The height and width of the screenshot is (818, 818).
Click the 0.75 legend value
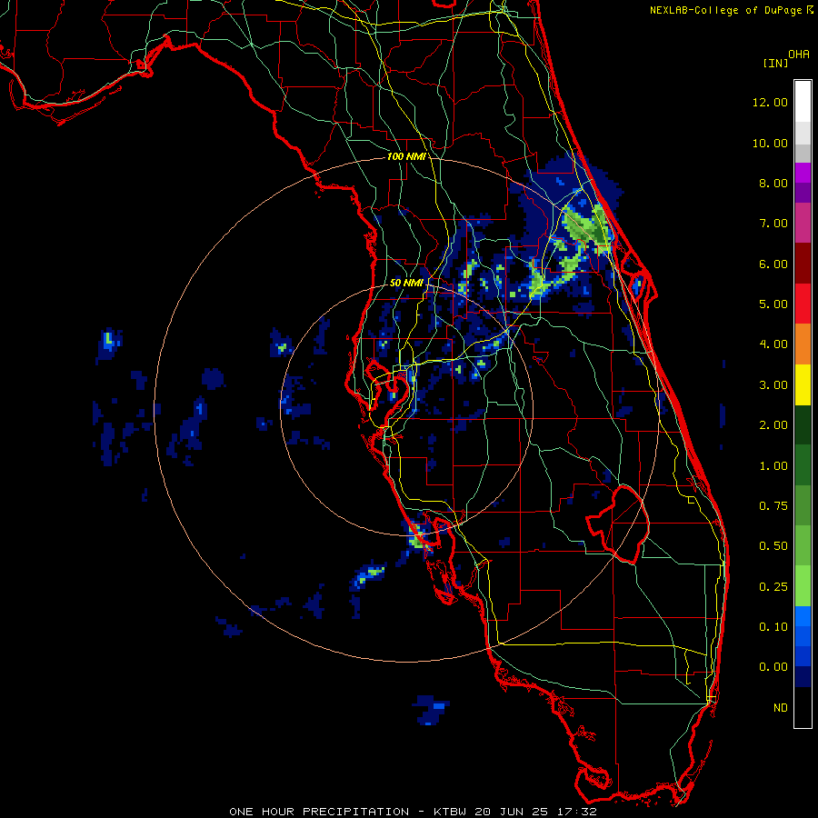tap(773, 506)
